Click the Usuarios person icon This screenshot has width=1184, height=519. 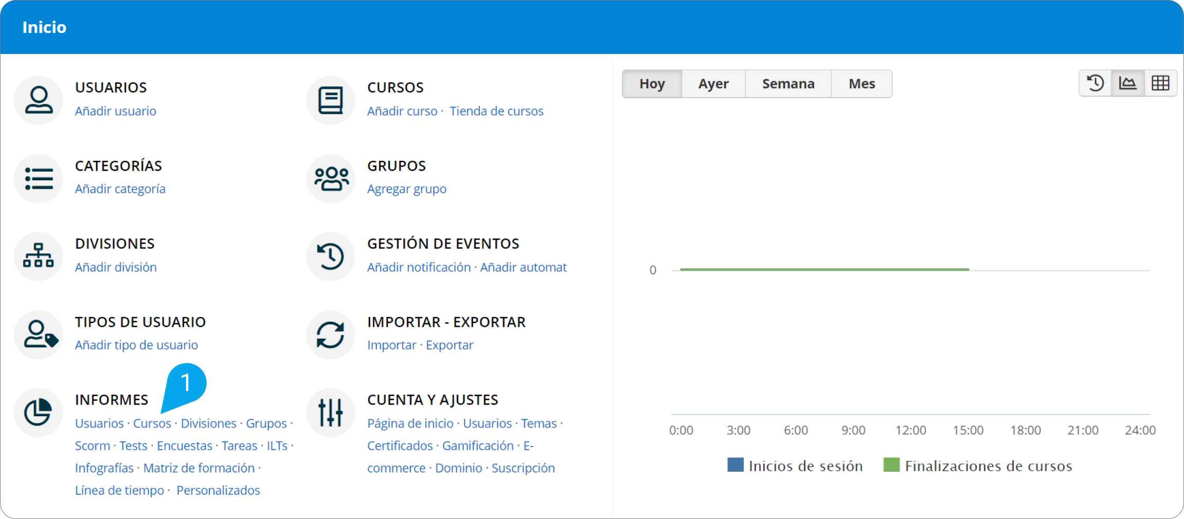pos(39,100)
